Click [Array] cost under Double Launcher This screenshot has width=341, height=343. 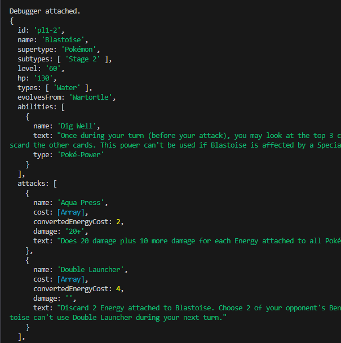pyautogui.click(x=73, y=279)
